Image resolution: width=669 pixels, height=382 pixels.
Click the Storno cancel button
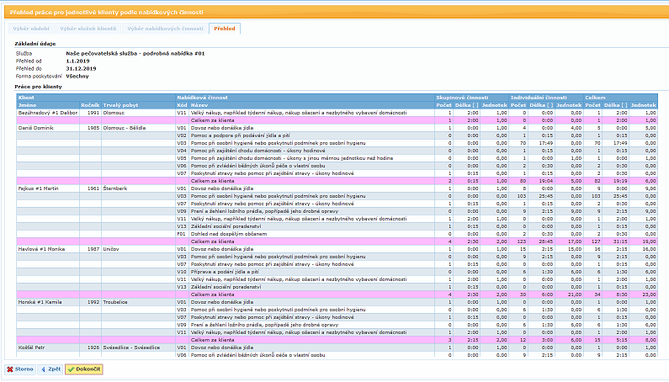(x=20, y=369)
